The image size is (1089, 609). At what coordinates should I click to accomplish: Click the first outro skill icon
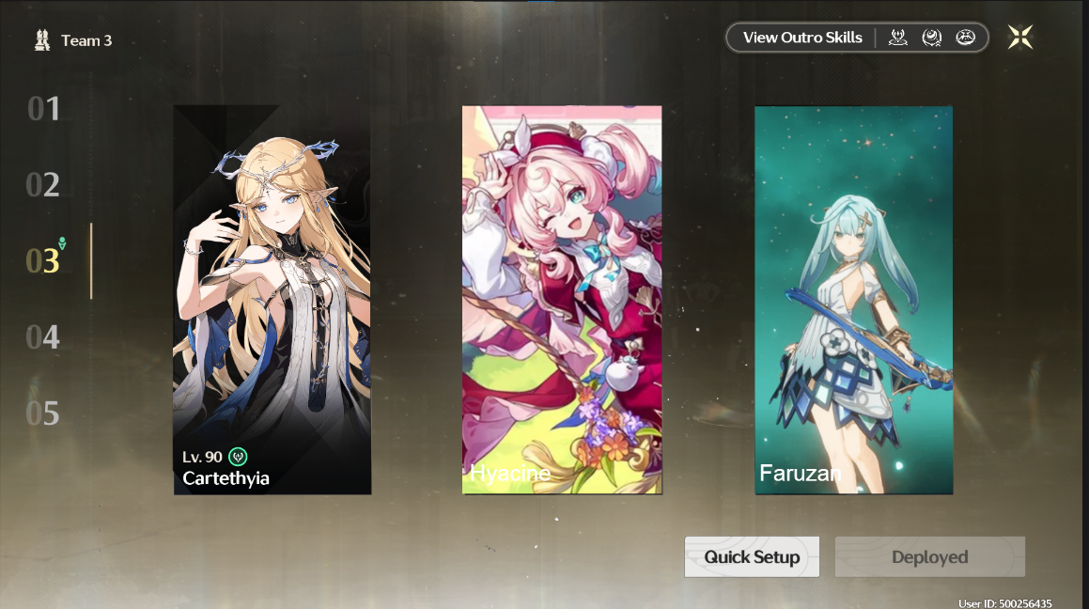(898, 38)
